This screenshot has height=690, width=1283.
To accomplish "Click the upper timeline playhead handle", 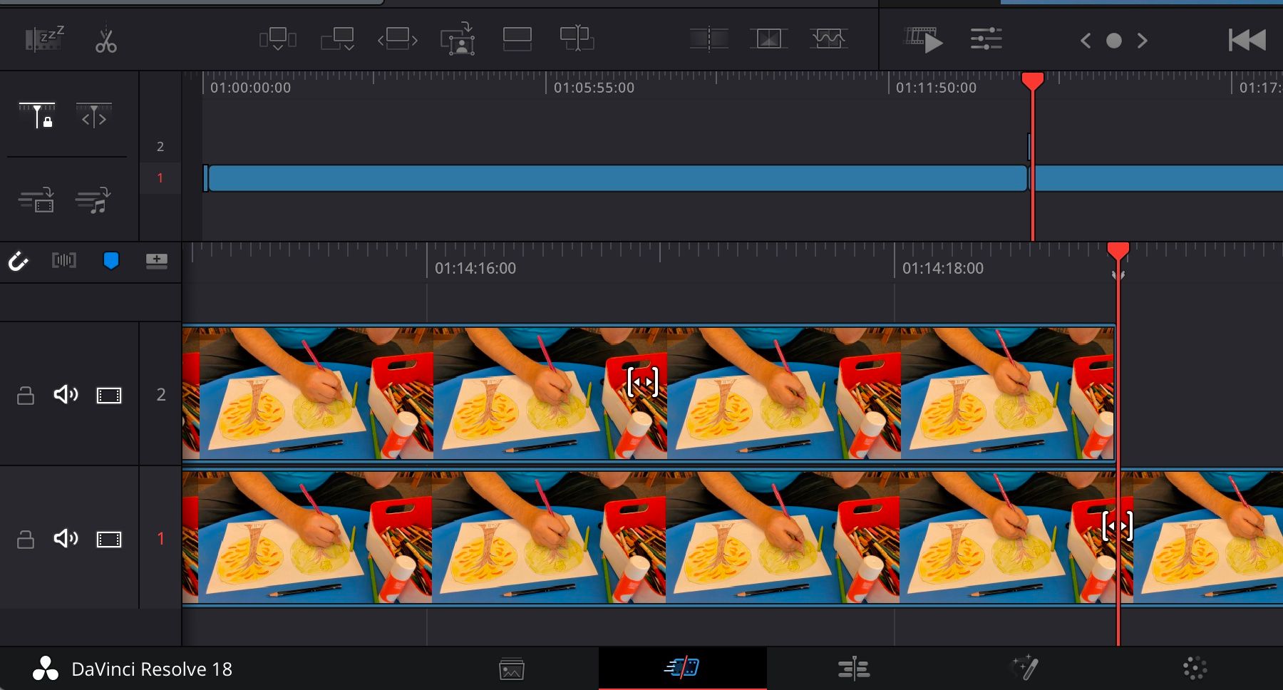I will pos(1032,81).
